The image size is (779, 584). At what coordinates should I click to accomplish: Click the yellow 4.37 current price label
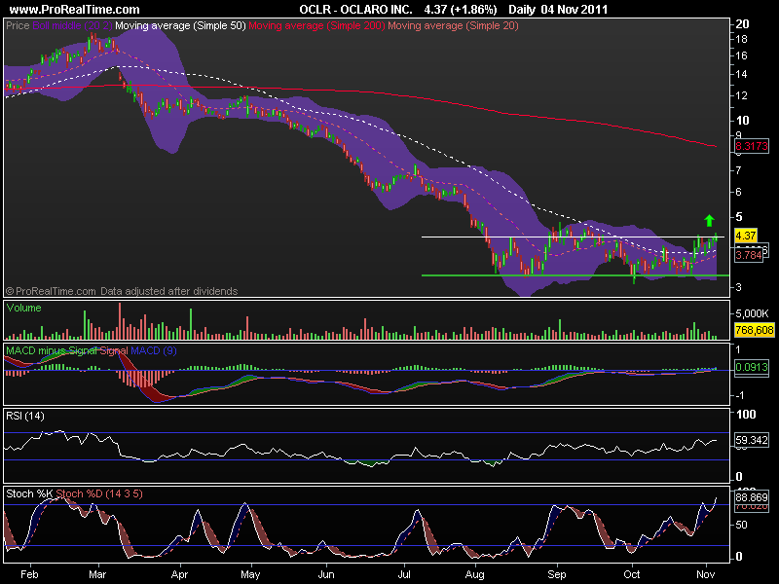[745, 236]
